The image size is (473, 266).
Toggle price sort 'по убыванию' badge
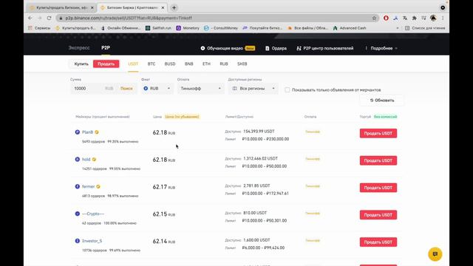click(x=182, y=117)
